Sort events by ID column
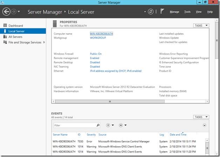The width and height of the screenshot is (220, 157). [79, 135]
